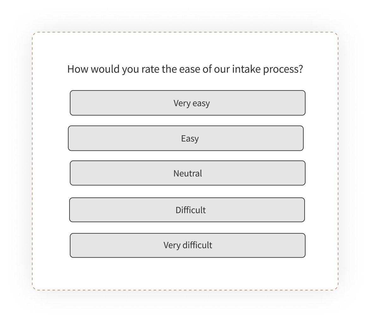Select the easiest rating available
This screenshot has height=322, width=370.
[x=187, y=103]
